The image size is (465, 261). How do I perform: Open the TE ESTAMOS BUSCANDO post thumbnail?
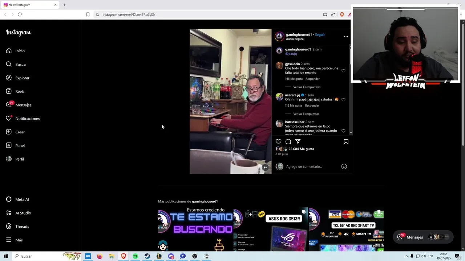195,229
